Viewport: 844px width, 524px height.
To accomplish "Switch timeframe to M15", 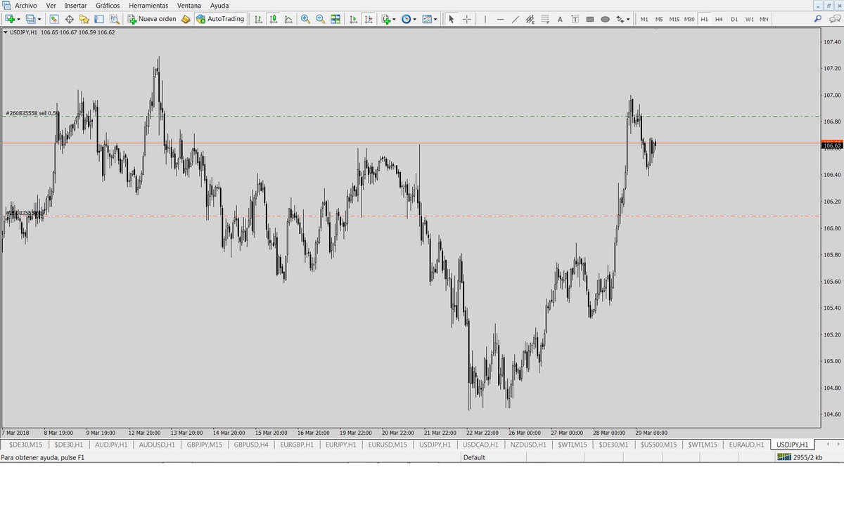I will tap(674, 19).
